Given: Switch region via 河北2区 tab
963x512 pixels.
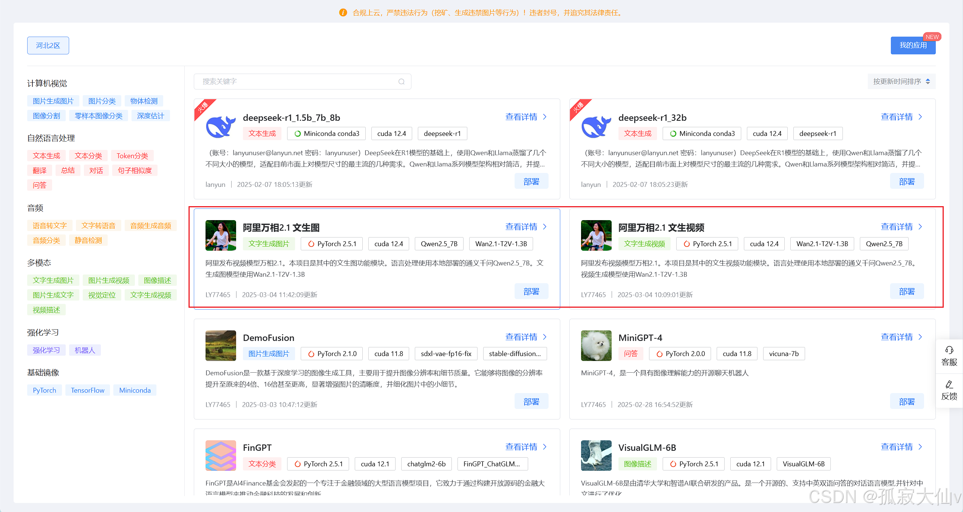Looking at the screenshot, I should [x=48, y=45].
